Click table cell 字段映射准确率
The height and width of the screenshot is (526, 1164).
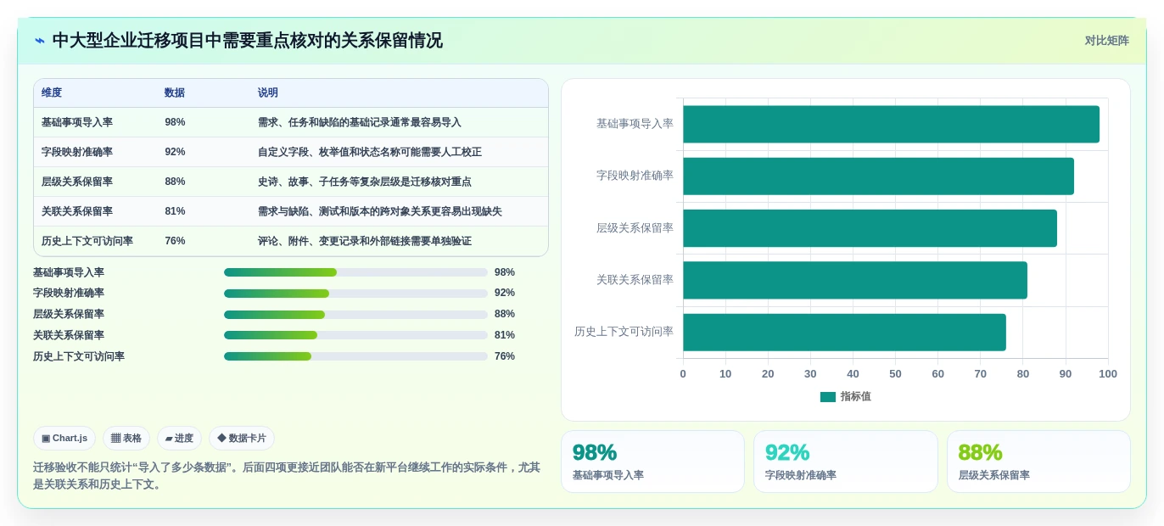tap(77, 152)
